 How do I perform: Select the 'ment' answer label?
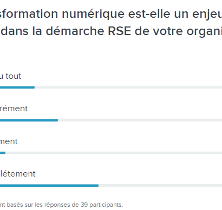(9, 141)
